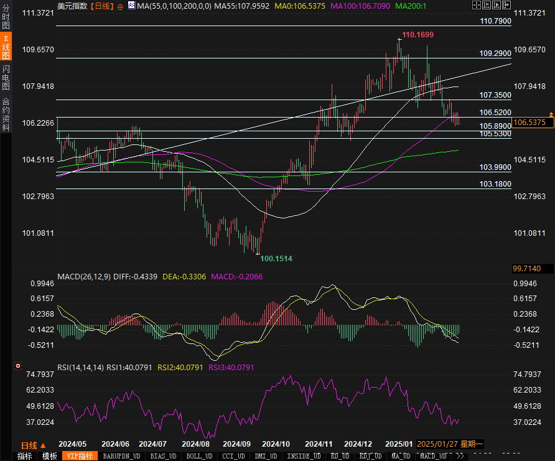Image resolution: width=555 pixels, height=461 pixels.
Task: Click the RSI(14,14,14) indicator label
Action: tap(80, 367)
